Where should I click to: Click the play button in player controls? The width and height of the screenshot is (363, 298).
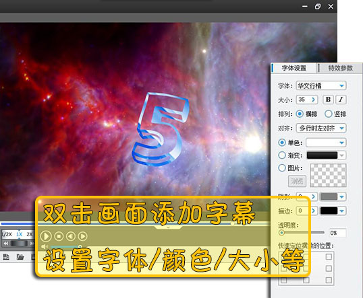[x=45, y=236]
